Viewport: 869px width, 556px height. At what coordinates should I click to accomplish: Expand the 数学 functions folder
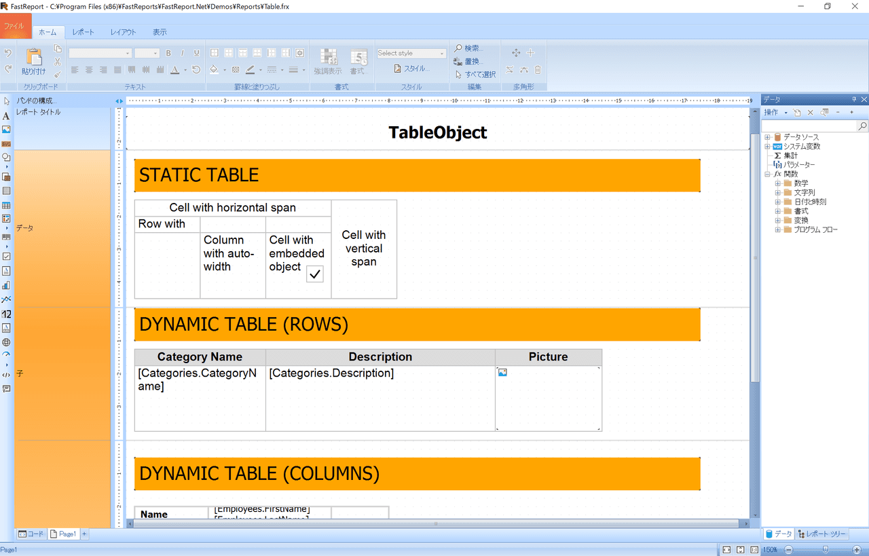tap(778, 183)
